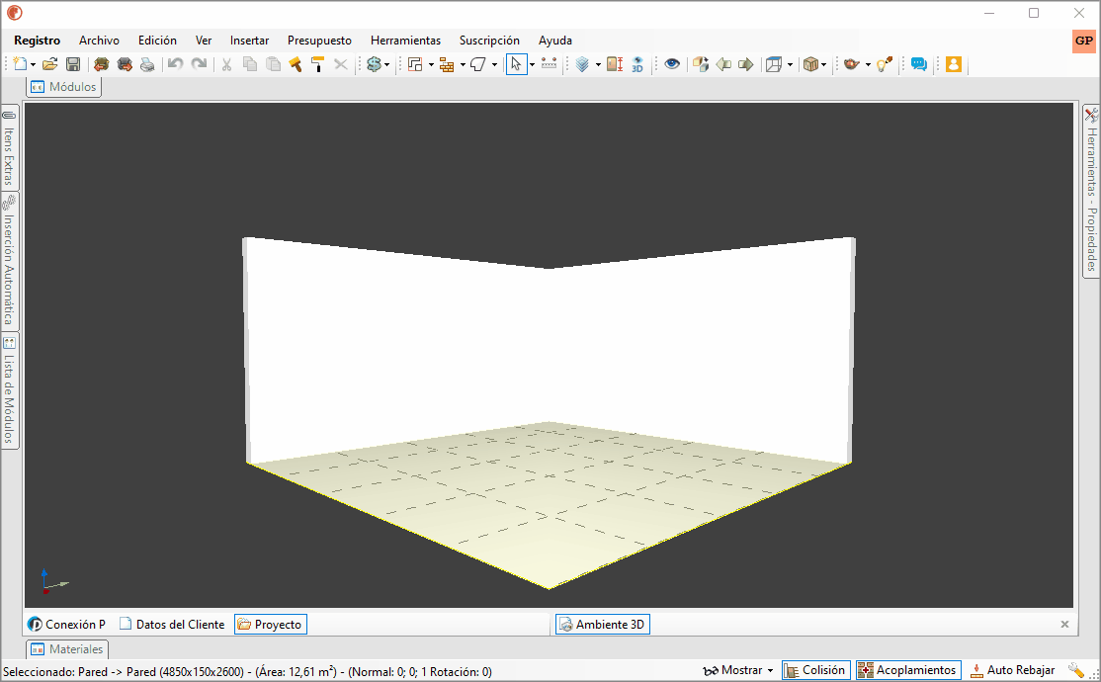Open the chat speech bubbles icon
Viewport: 1101px width, 682px height.
pyautogui.click(x=918, y=64)
